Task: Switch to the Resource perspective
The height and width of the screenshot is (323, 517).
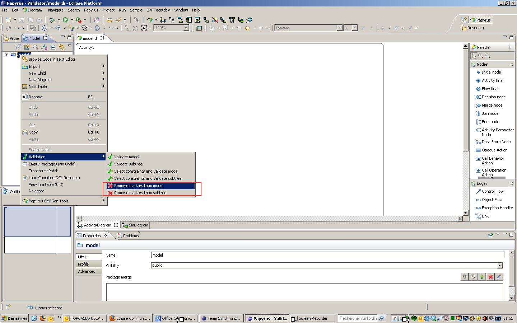Action: click(x=472, y=28)
